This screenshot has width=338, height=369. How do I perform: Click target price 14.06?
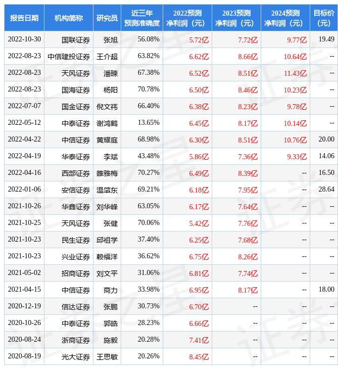(x=326, y=156)
